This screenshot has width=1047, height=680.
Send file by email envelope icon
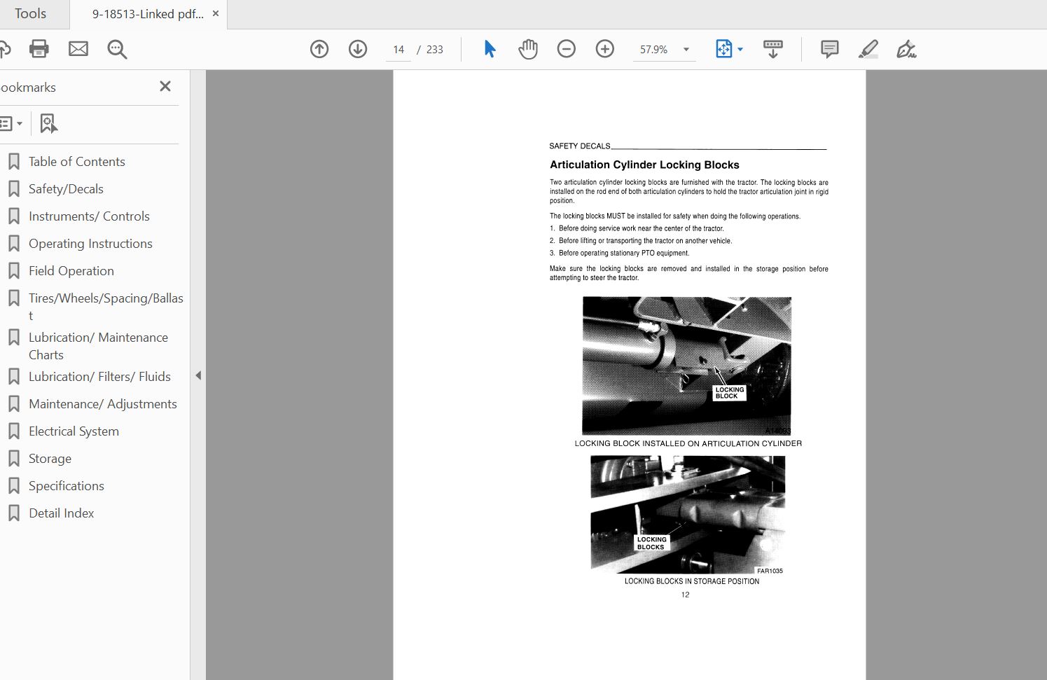click(x=78, y=49)
